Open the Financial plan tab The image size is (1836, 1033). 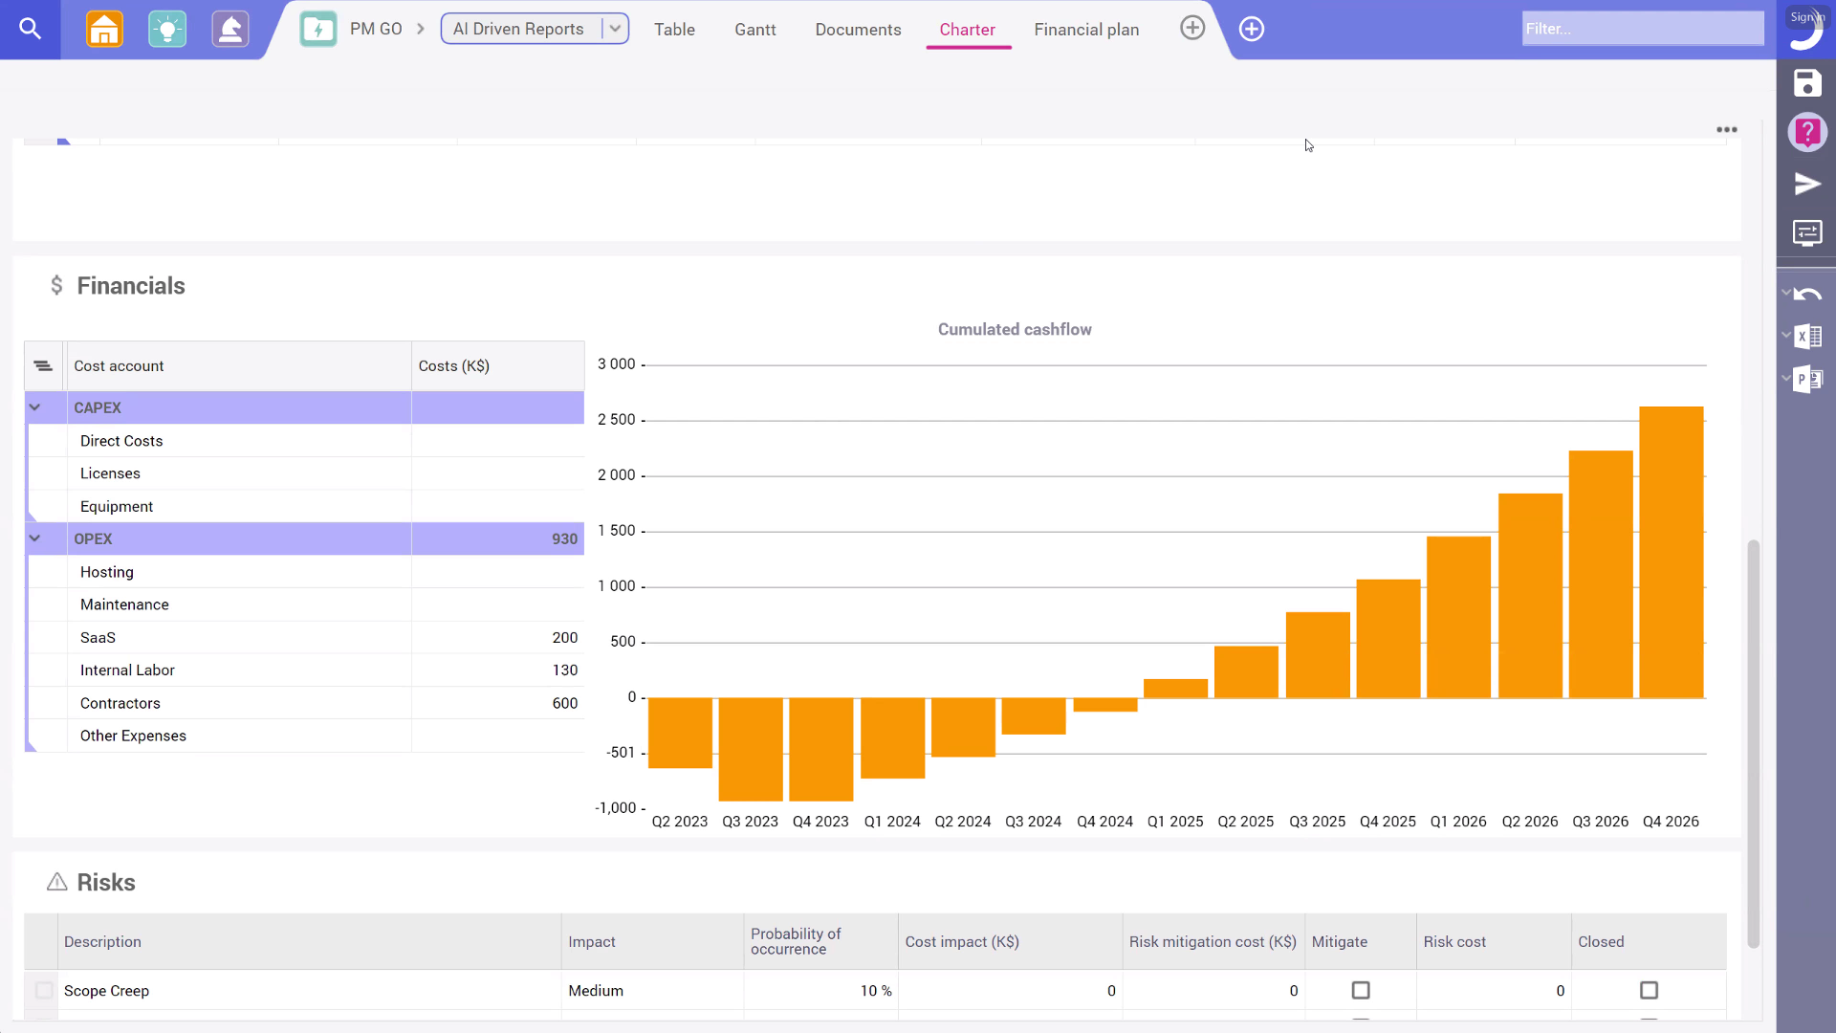tap(1086, 30)
